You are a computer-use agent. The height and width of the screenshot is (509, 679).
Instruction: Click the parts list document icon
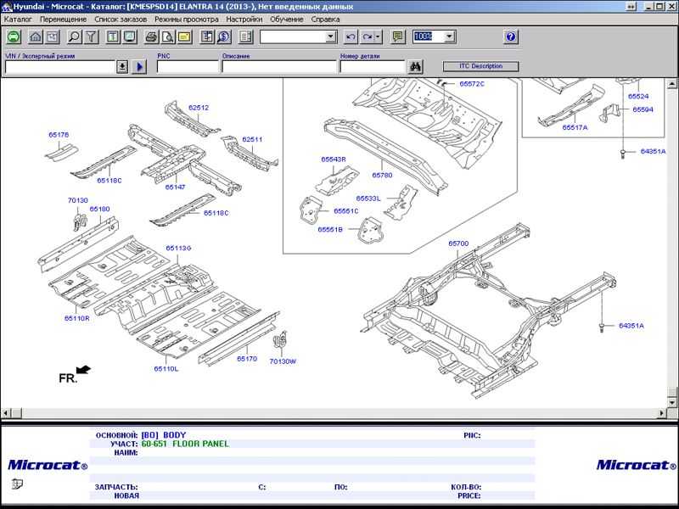245,36
